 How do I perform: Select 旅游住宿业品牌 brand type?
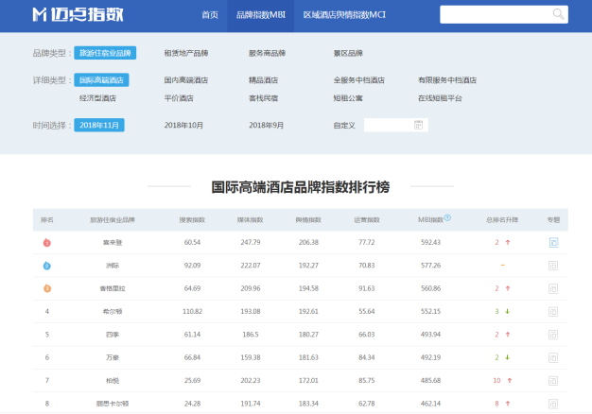click(x=105, y=53)
